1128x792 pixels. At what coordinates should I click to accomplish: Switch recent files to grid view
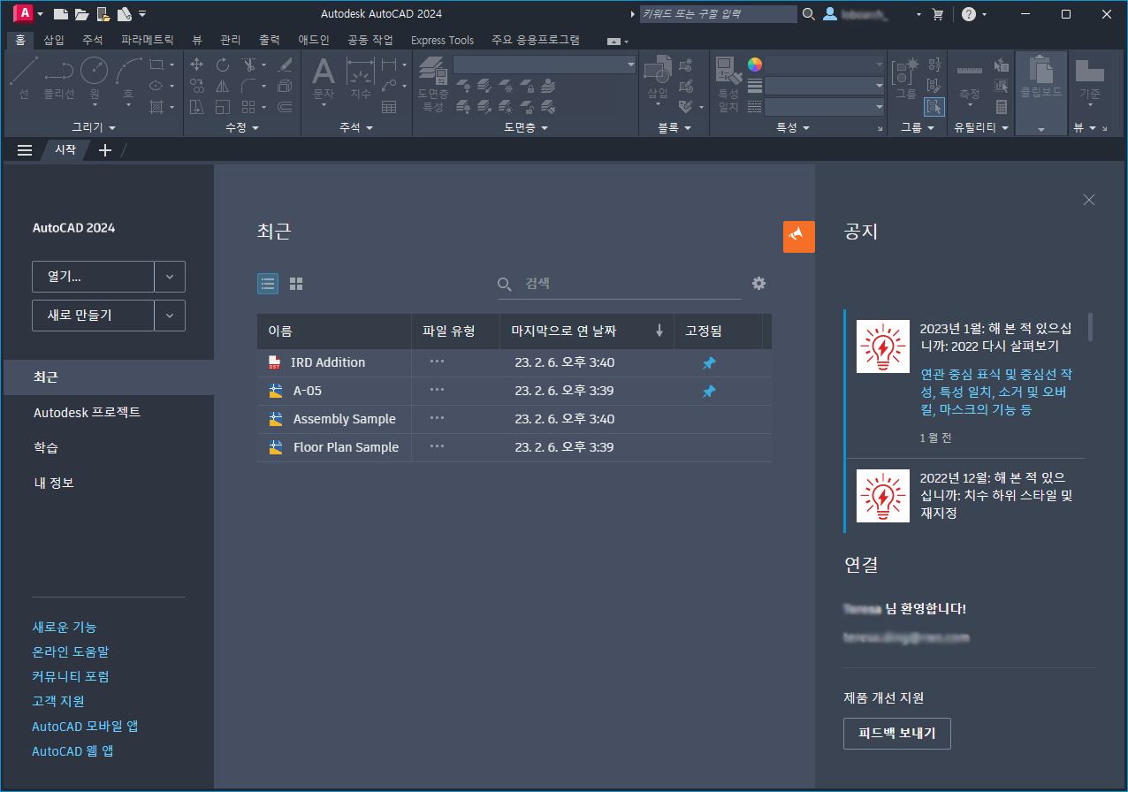click(x=296, y=284)
